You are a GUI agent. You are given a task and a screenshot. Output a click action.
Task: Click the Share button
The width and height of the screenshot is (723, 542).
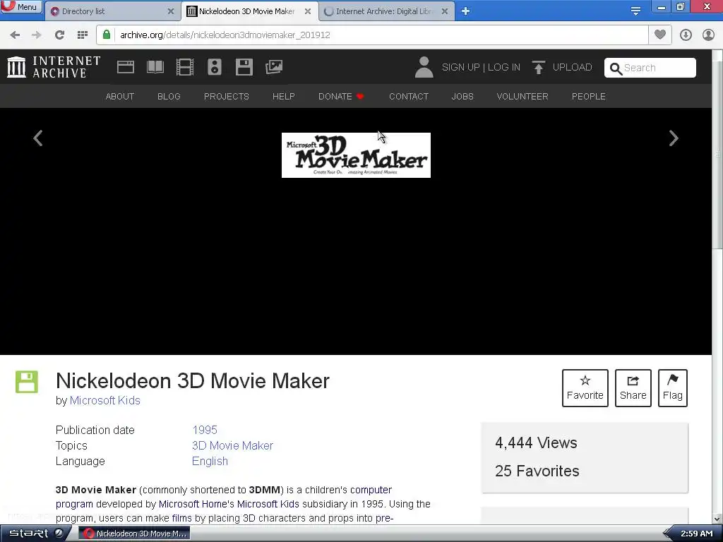[633, 388]
